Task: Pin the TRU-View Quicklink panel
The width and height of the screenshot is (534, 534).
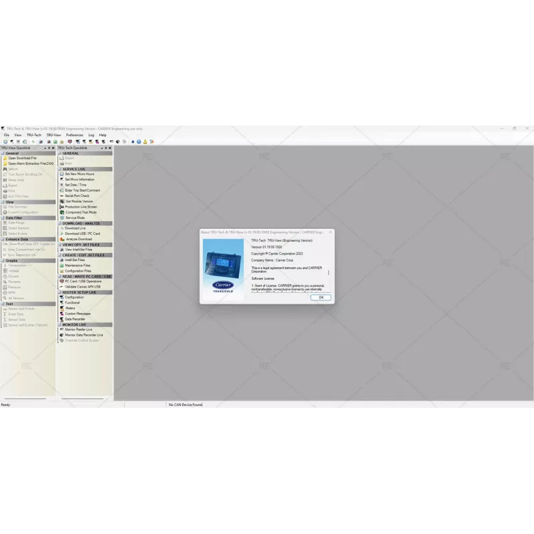Action: (x=49, y=148)
